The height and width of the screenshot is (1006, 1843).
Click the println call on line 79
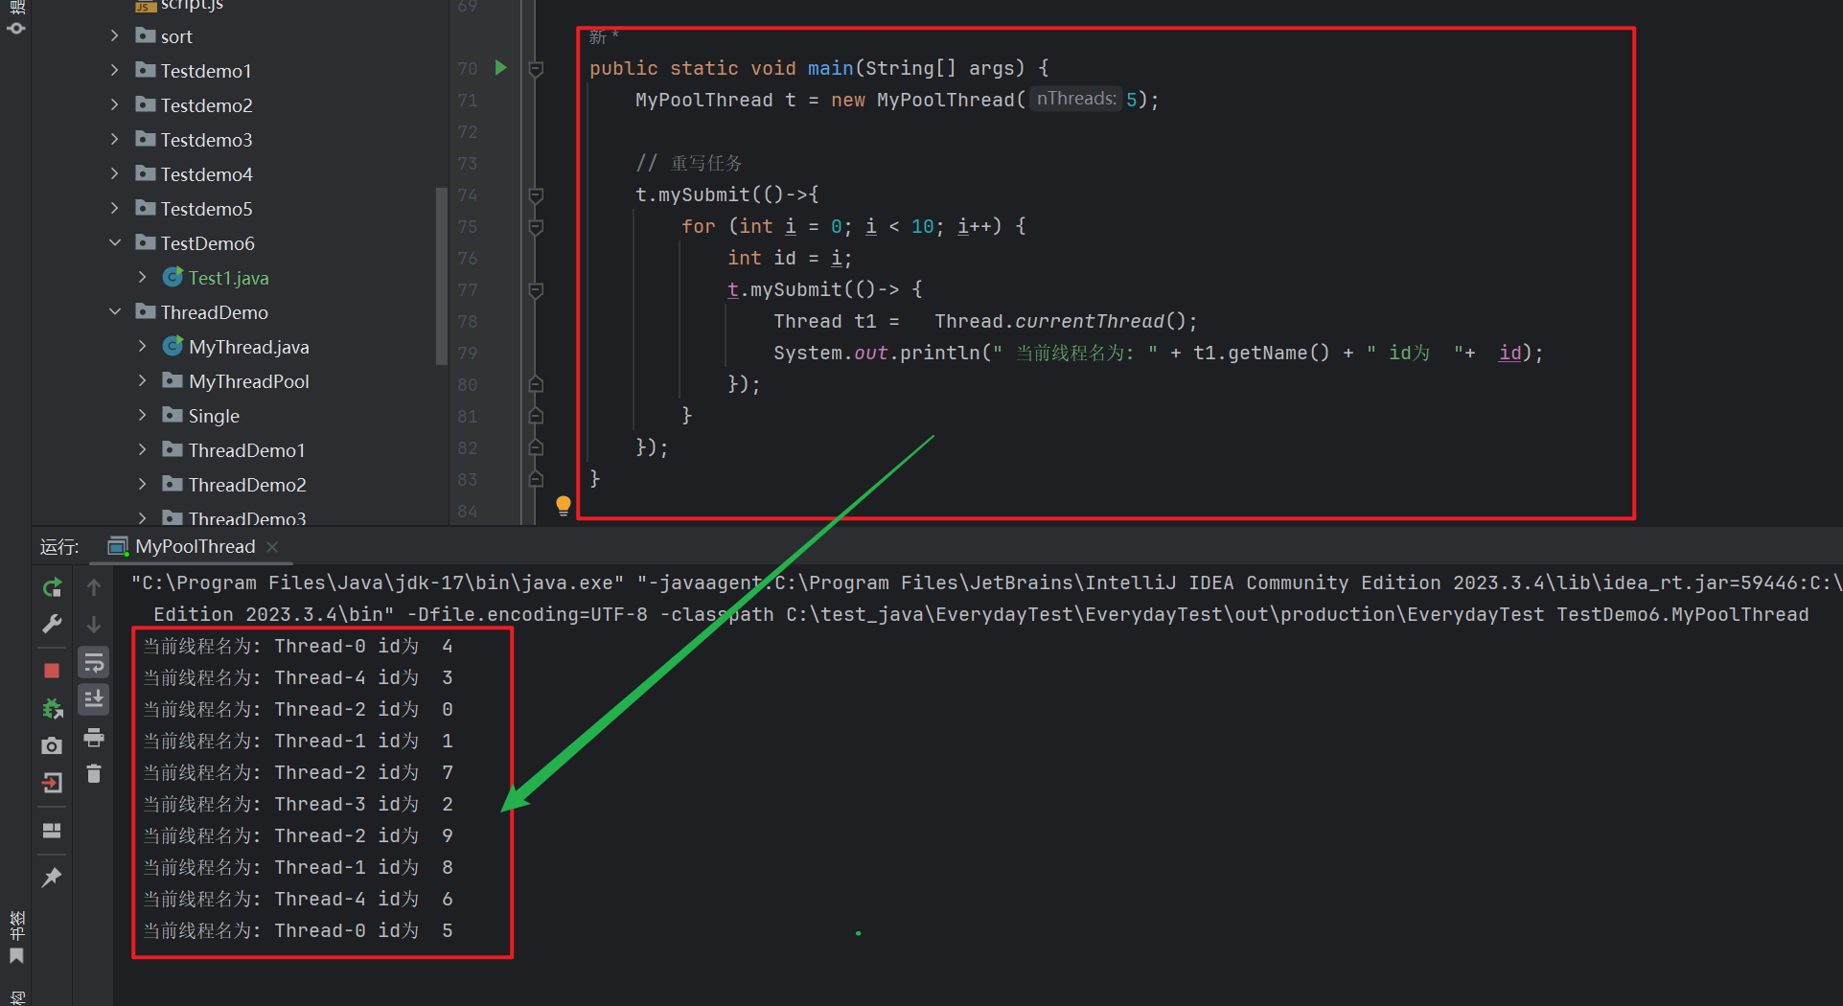click(939, 353)
